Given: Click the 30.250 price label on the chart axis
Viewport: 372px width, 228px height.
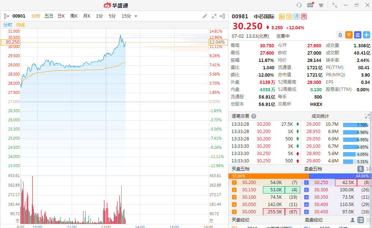Looking at the screenshot, I should (11, 42).
